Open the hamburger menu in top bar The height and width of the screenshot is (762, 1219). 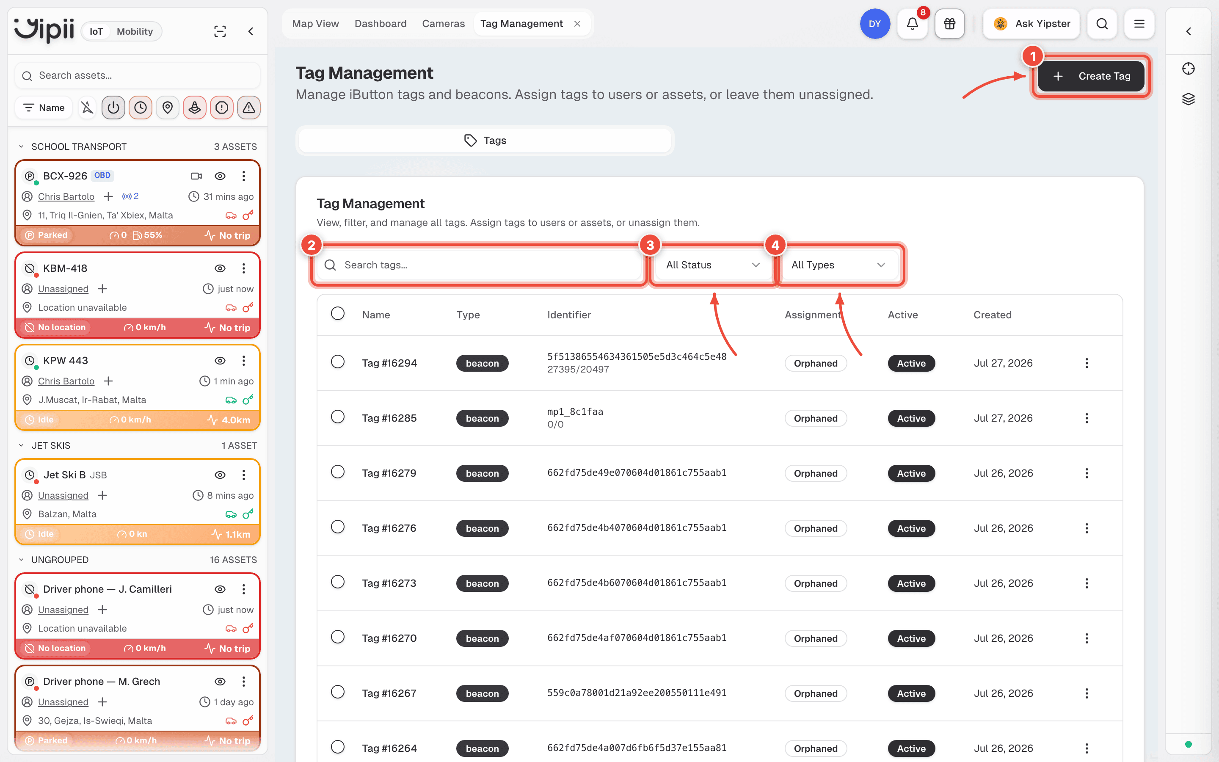coord(1139,24)
